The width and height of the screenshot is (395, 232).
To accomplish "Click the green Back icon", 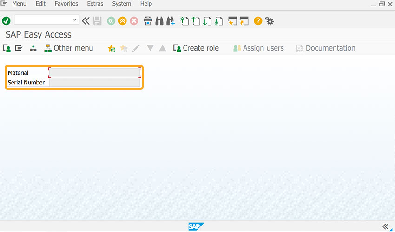I will coord(111,21).
